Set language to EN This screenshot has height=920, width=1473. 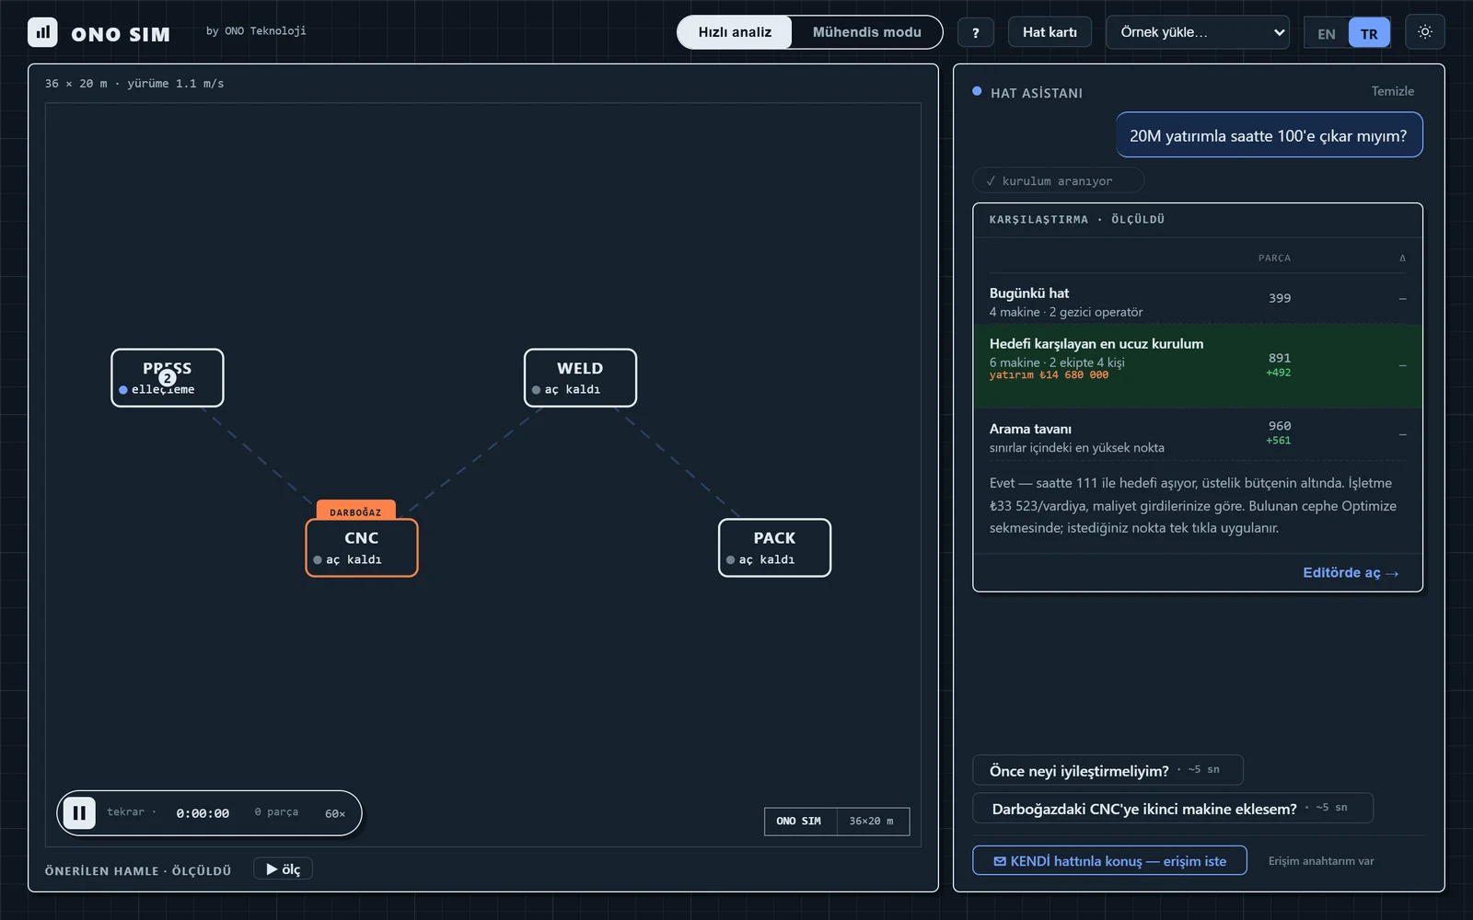[1326, 33]
